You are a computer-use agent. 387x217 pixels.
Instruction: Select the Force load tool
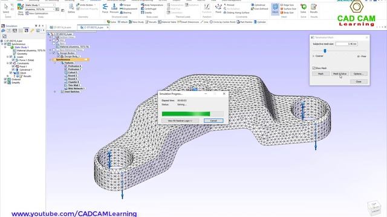[105, 8]
